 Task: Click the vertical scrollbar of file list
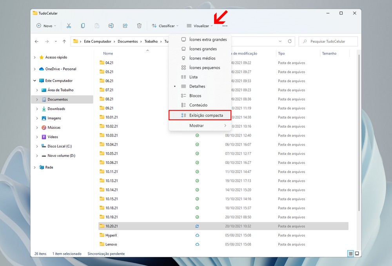point(359,132)
